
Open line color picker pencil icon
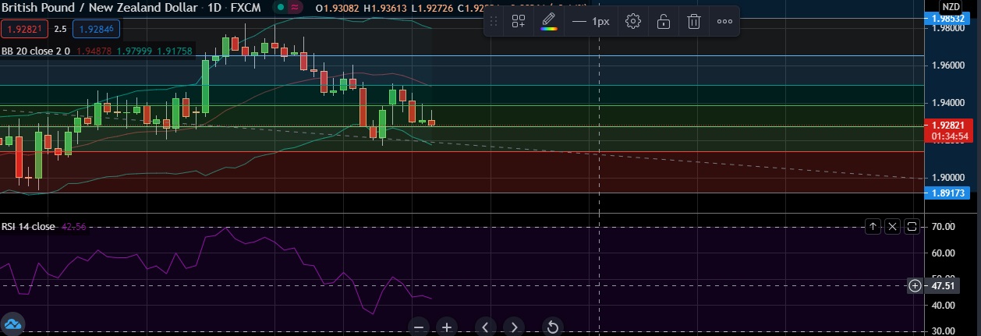point(549,21)
